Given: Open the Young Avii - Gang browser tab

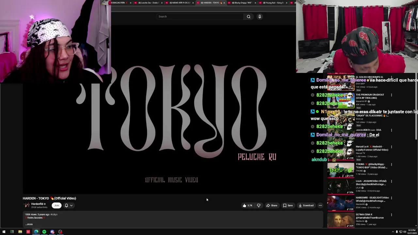Looking at the screenshot, I should (273, 3).
